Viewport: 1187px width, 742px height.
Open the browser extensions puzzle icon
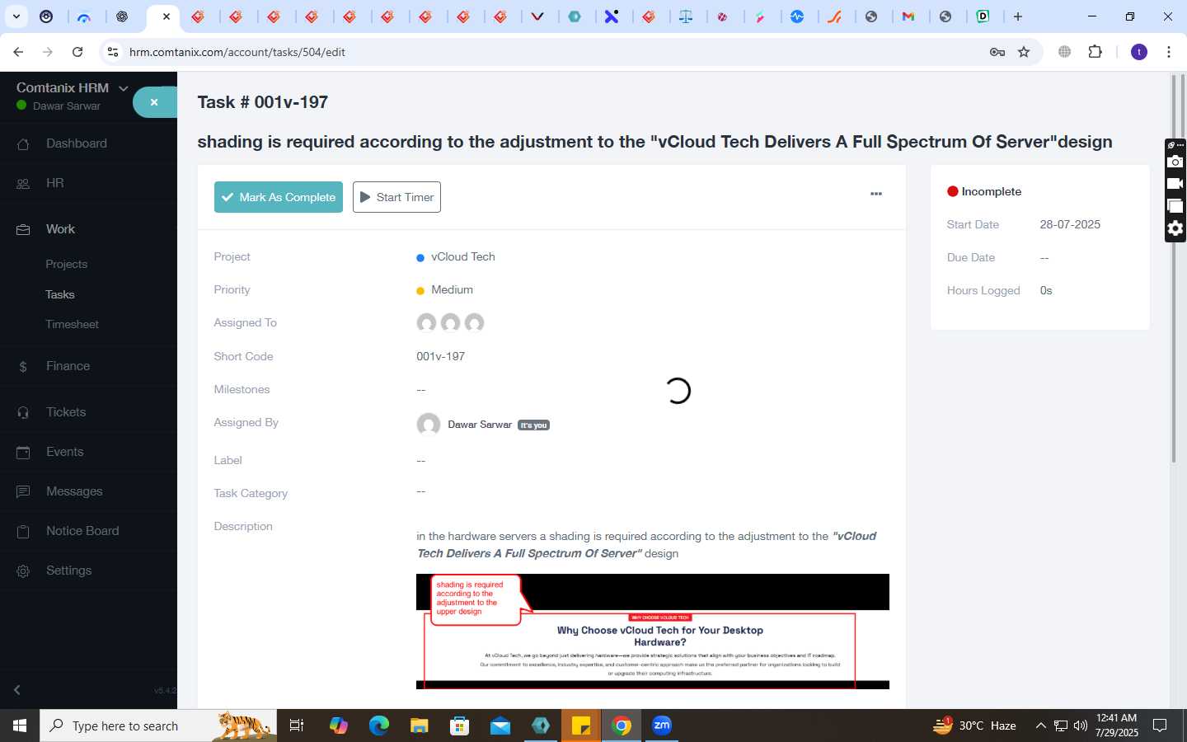(1095, 52)
